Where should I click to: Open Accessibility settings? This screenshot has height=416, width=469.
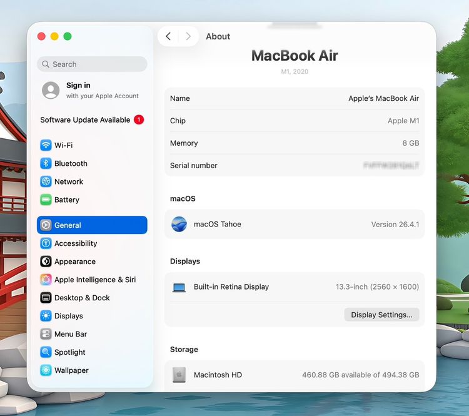coord(92,243)
